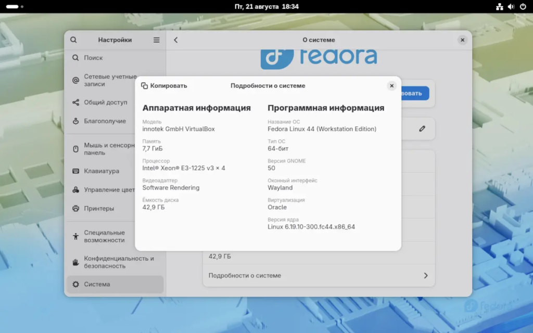Select Благополучие in the sidebar
533x333 pixels.
tap(115, 121)
